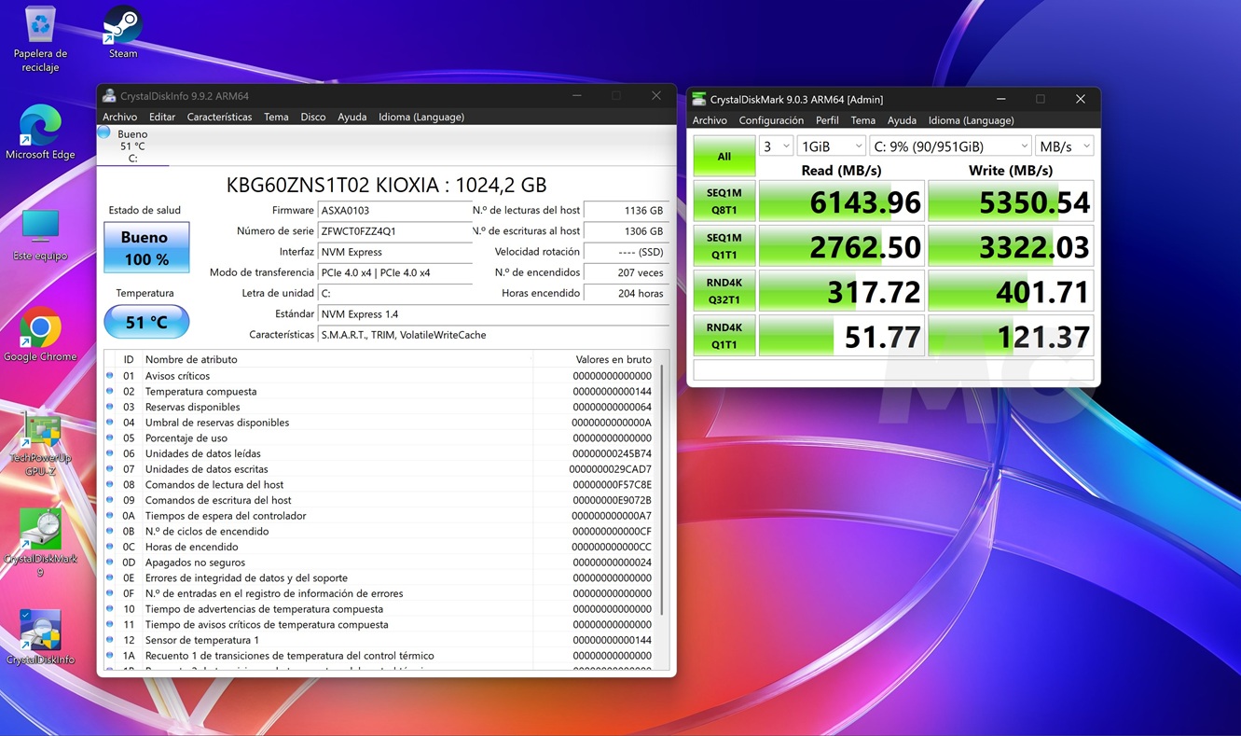Click the CrystalDiskInfo title bar app icon
Image resolution: width=1241 pixels, height=736 pixels.
click(x=109, y=96)
